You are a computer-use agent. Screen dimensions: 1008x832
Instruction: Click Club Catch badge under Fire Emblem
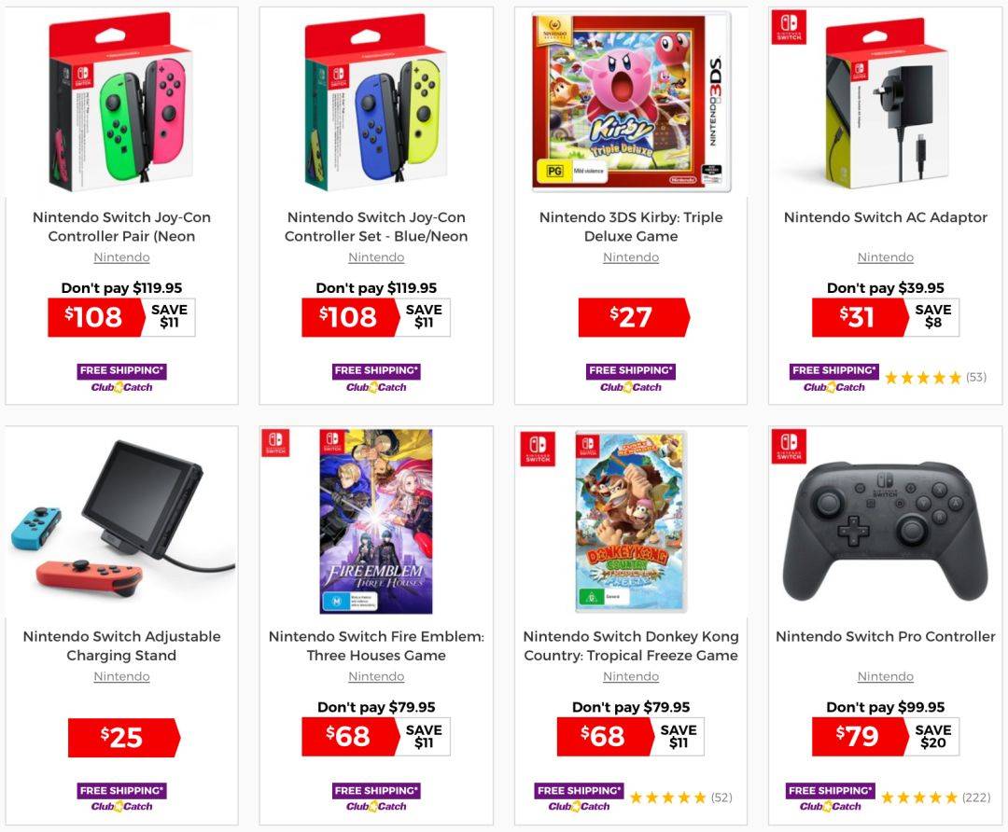click(x=376, y=797)
